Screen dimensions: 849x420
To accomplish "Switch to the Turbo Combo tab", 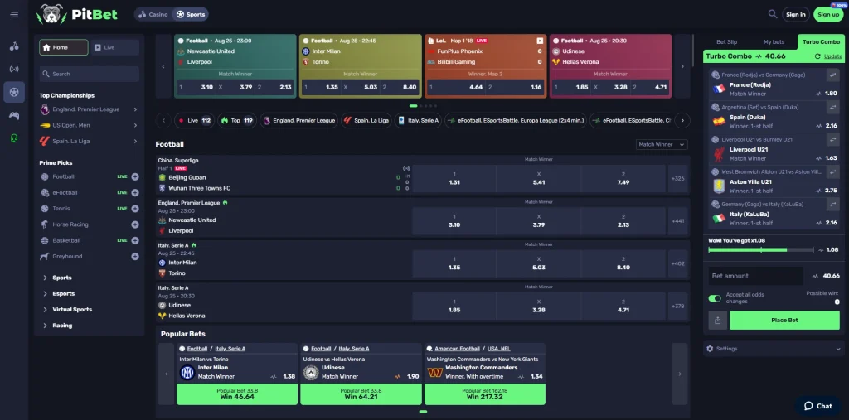I will point(821,41).
